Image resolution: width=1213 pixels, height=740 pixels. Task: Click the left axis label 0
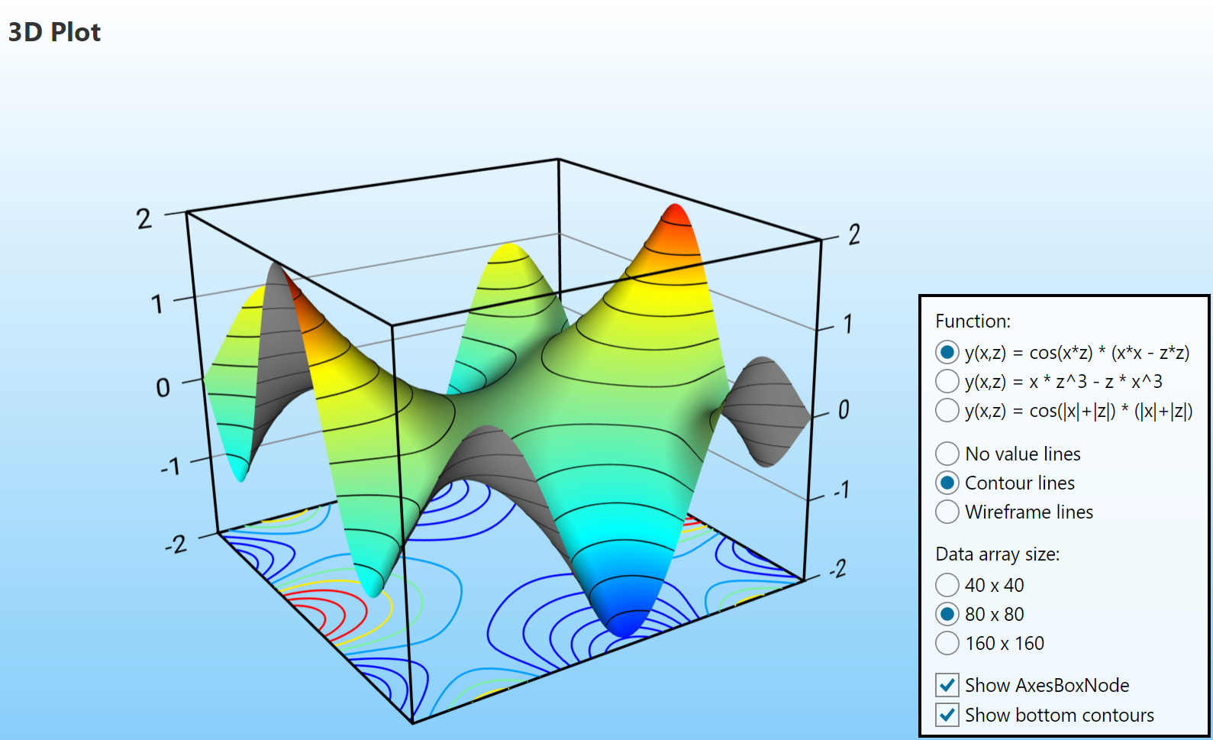[163, 388]
